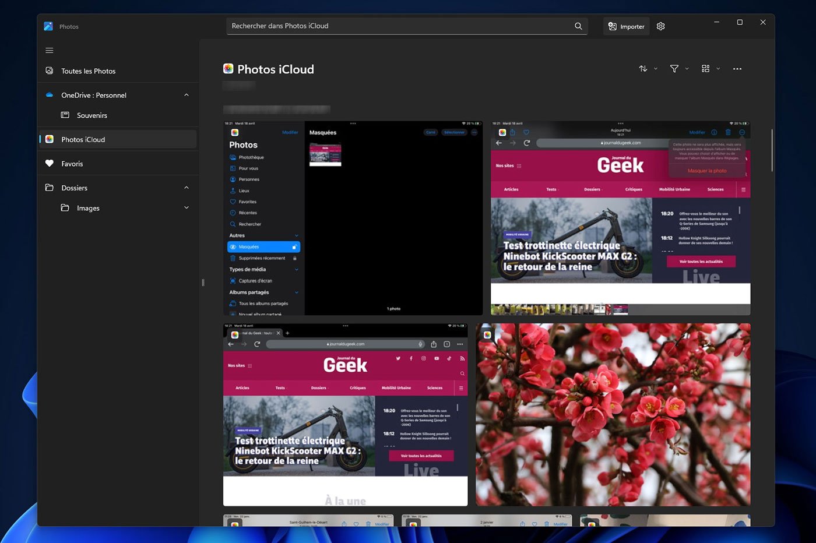Click the Images folder icon
816x543 pixels.
[x=65, y=208]
